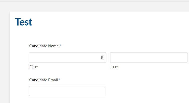Click the "First" sub-label under name field
The height and width of the screenshot is (103, 189).
click(x=34, y=67)
